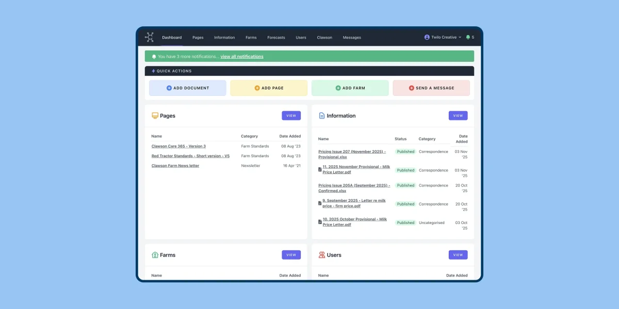The width and height of the screenshot is (619, 309).
Task: Click the Users section people icon
Action: pos(322,255)
